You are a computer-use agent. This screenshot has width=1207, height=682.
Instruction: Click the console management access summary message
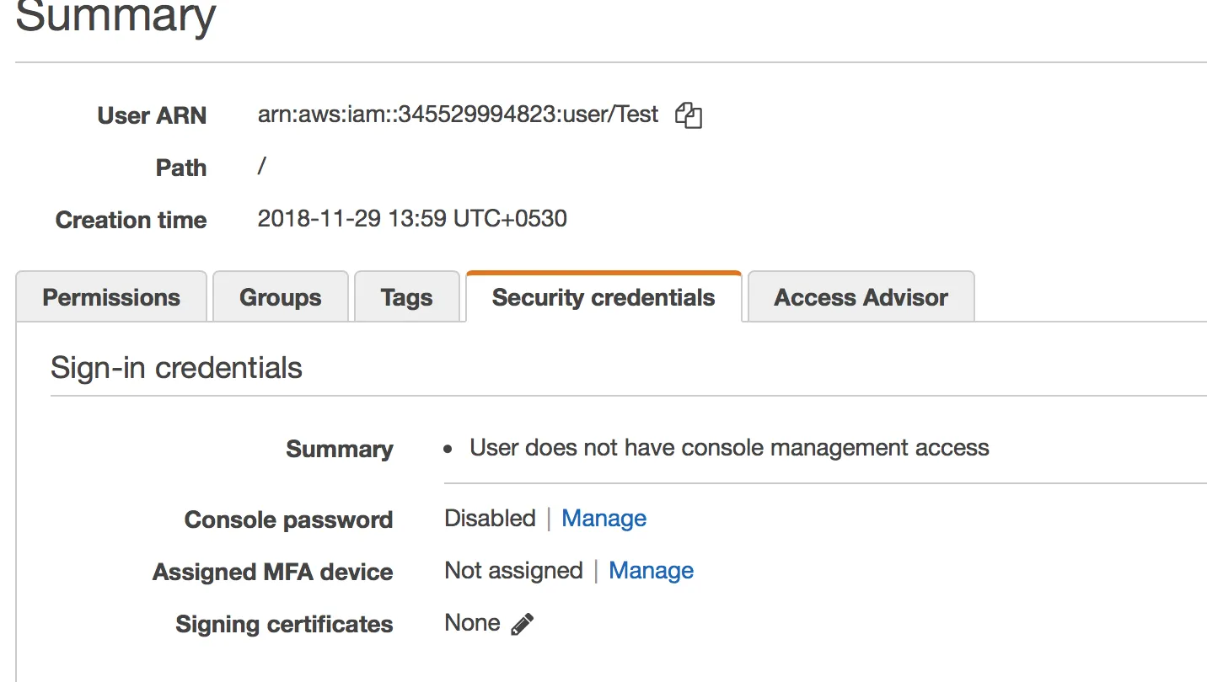(x=729, y=447)
